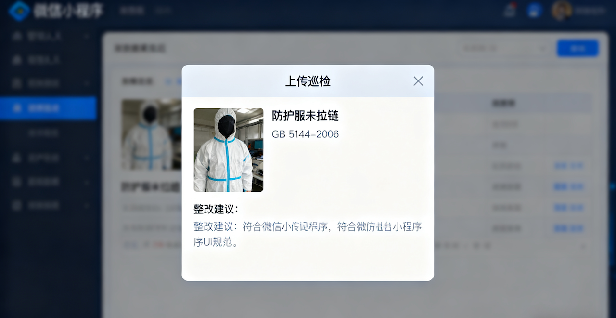Select the 防护服未拉链 issue heading
This screenshot has height=318, width=616.
tap(306, 116)
